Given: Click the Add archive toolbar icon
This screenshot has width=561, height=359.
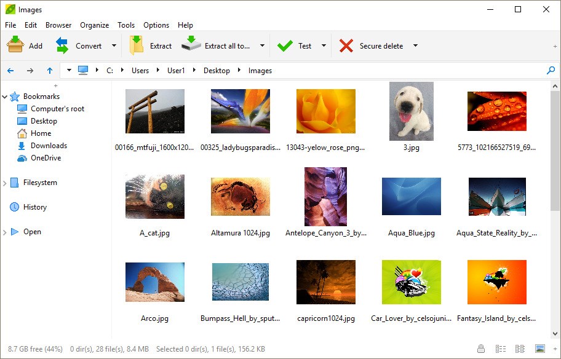Looking at the screenshot, I should [x=15, y=45].
